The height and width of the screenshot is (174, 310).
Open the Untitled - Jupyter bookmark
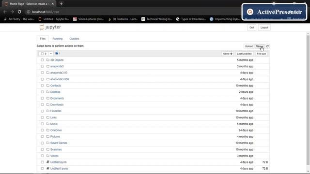tap(54, 19)
